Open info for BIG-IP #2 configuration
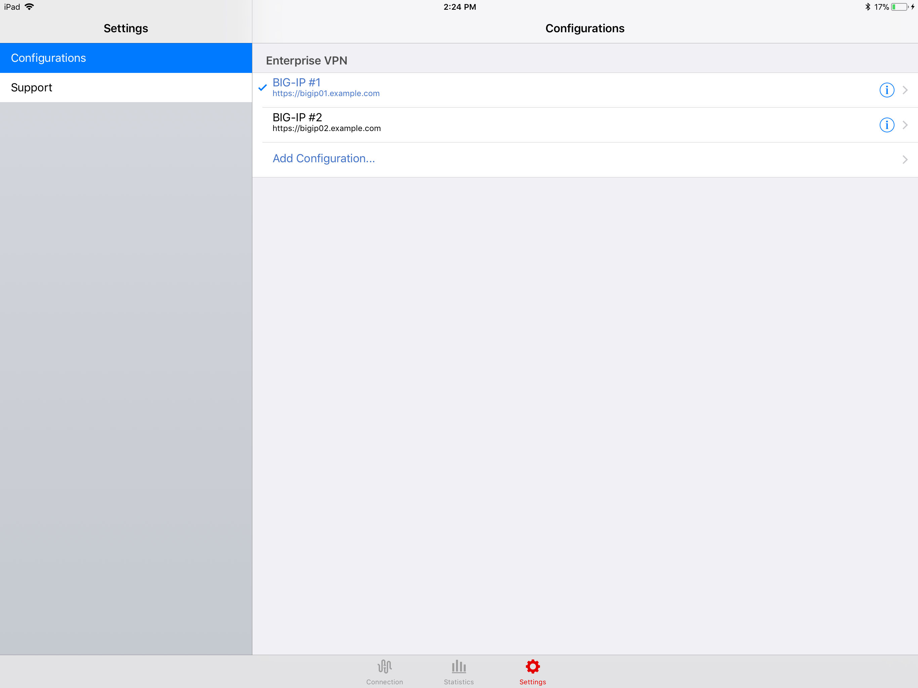918x688 pixels. [x=886, y=125]
